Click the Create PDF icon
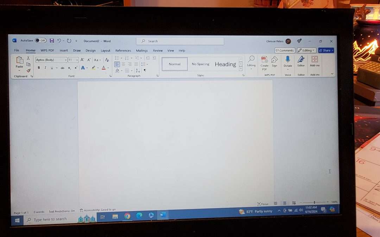 coord(264,60)
